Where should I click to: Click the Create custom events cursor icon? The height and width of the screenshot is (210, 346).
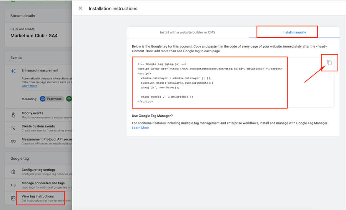pyautogui.click(x=13, y=128)
